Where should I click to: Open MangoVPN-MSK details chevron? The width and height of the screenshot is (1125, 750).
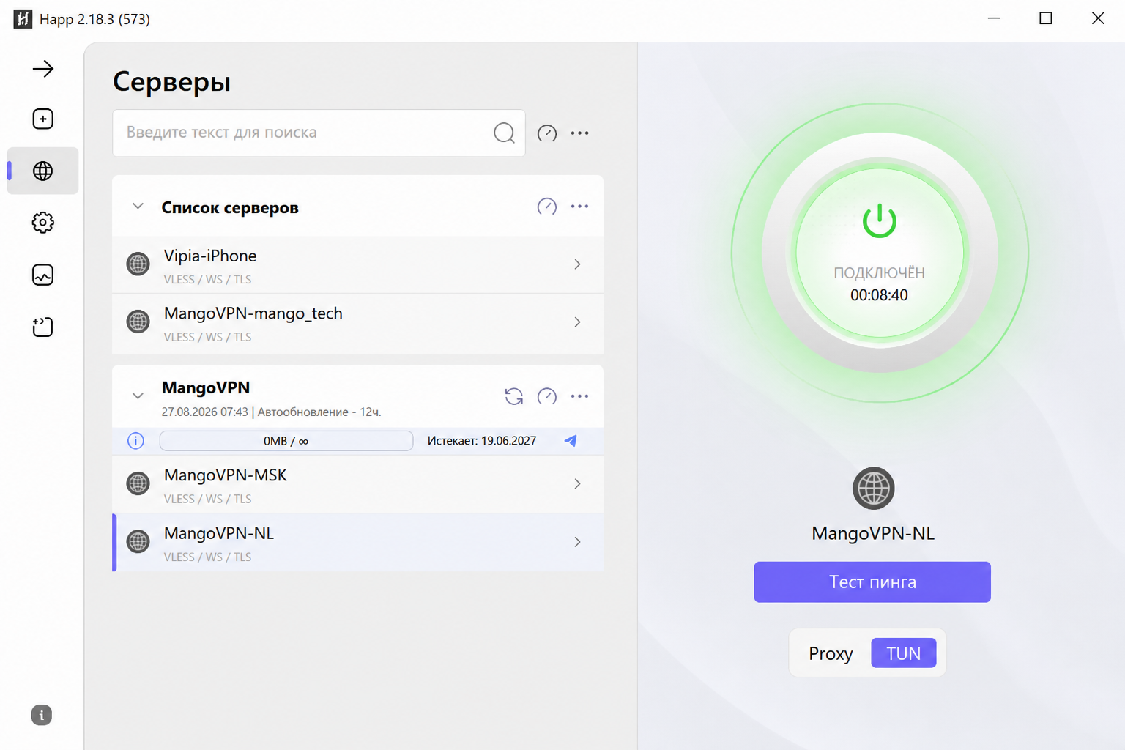point(577,483)
